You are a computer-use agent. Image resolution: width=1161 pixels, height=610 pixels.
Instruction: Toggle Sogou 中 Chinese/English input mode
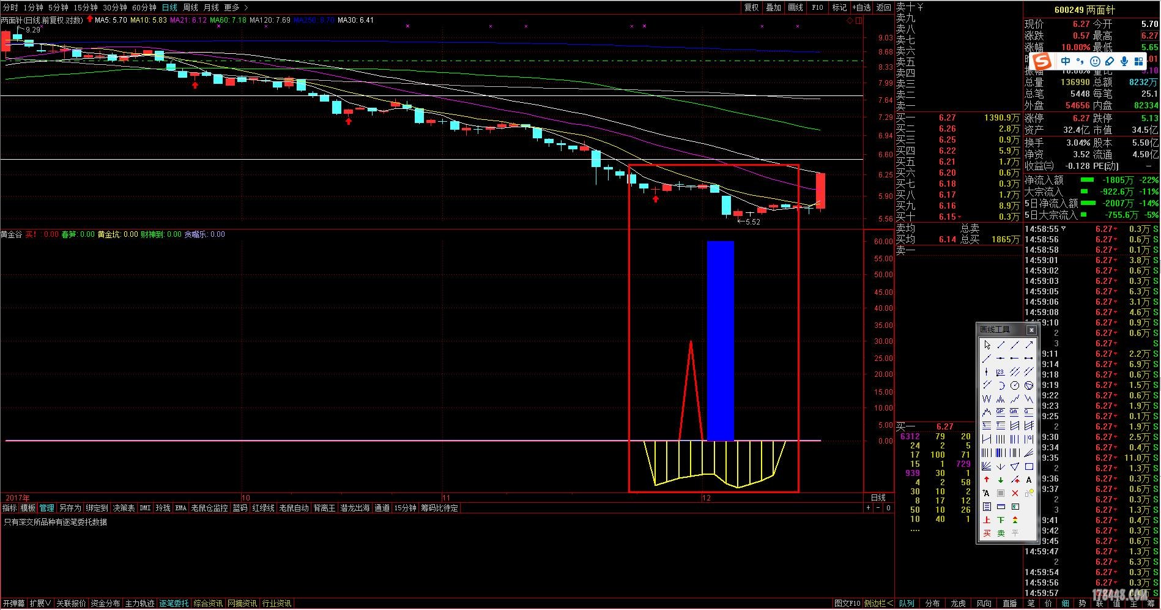coord(1066,61)
